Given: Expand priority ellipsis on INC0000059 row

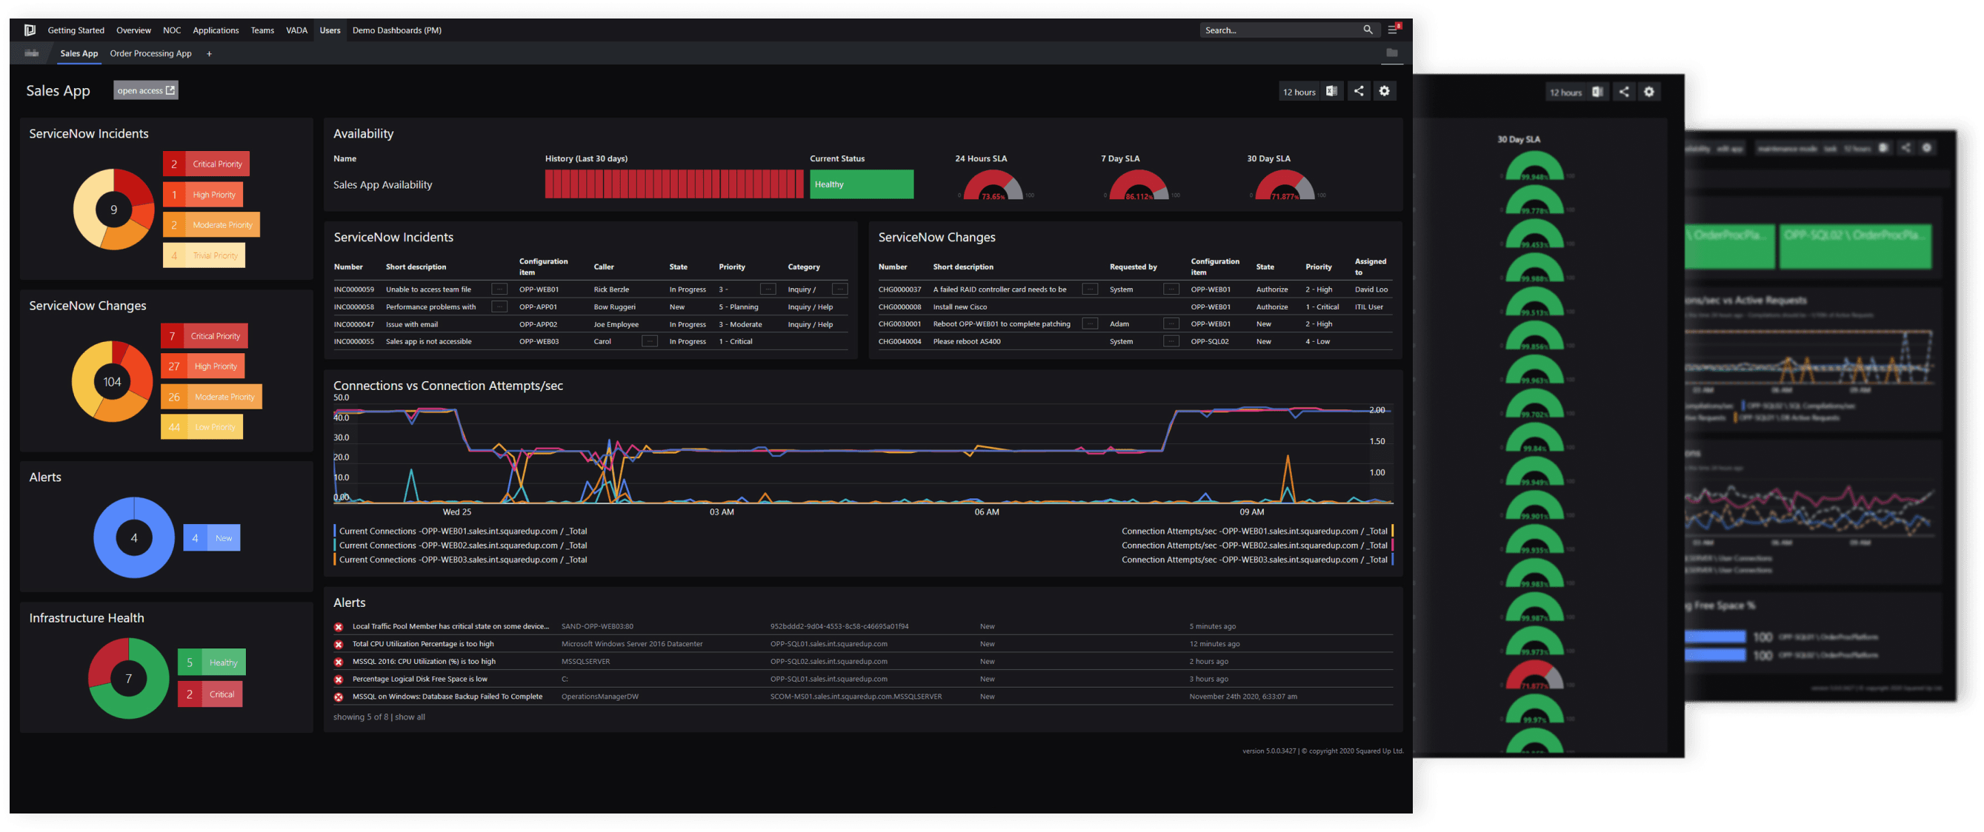Looking at the screenshot, I should point(767,289).
